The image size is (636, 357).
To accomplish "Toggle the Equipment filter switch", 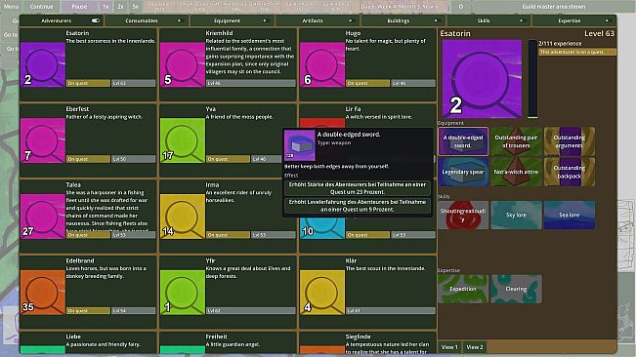I will 266,20.
